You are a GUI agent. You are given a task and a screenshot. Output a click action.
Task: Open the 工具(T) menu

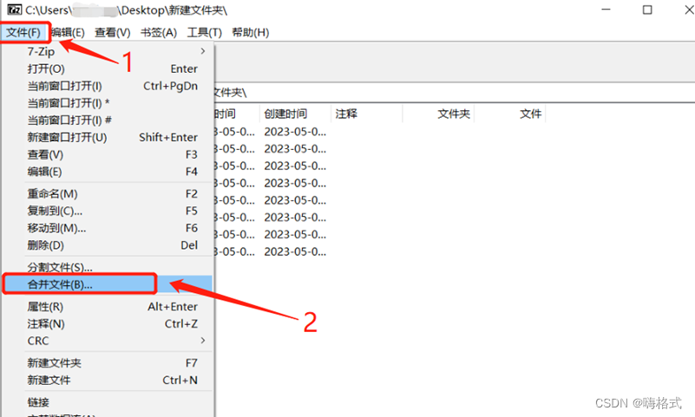[204, 32]
